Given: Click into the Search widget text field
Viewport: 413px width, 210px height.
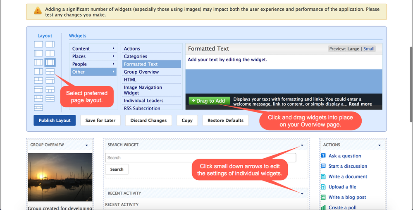Looking at the screenshot, I should click(x=201, y=158).
